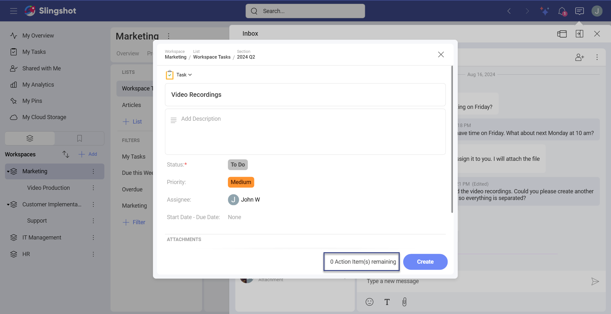Change the Medium priority
The width and height of the screenshot is (611, 314).
[x=241, y=182]
